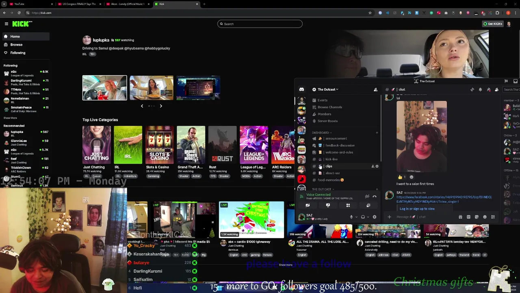
Task: Open headphone output options dropdown
Action: (x=368, y=217)
